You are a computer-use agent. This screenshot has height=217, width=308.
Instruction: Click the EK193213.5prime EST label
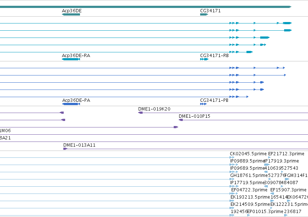point(250,197)
